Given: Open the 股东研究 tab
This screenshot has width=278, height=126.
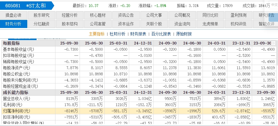Looking at the screenshot, I should pos(41,15).
